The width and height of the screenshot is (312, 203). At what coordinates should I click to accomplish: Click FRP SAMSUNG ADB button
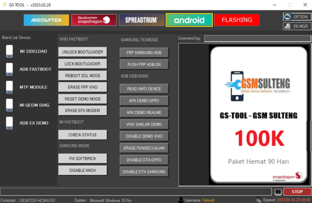(144, 53)
